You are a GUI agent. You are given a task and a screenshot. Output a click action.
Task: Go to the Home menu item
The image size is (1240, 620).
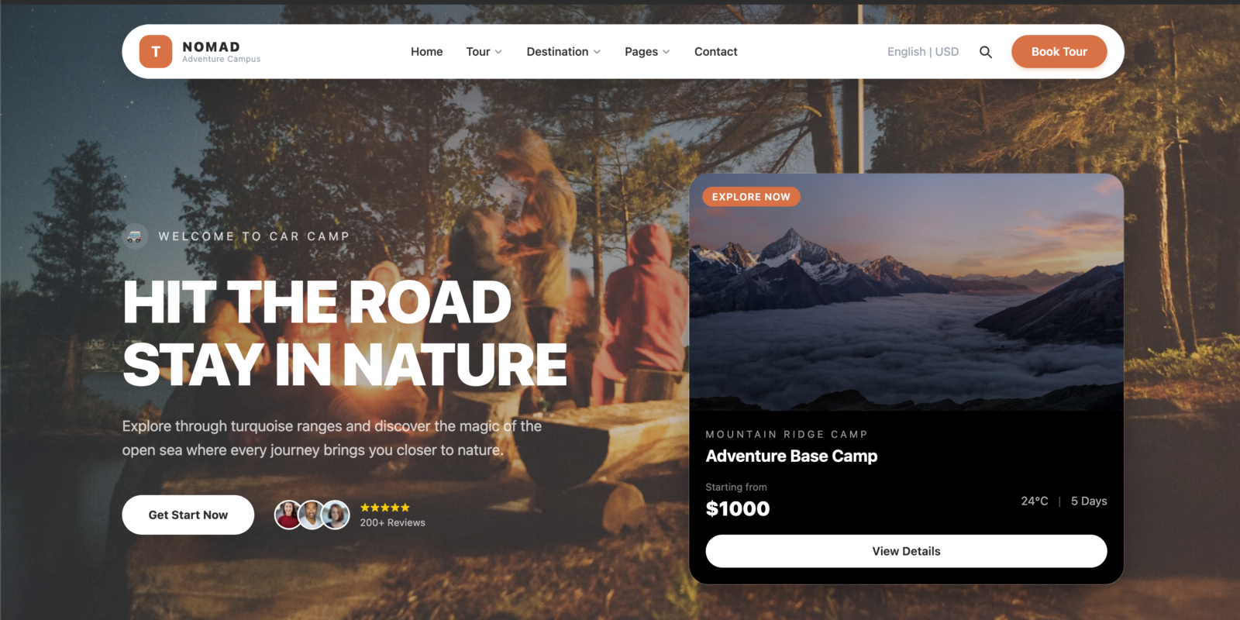point(427,52)
